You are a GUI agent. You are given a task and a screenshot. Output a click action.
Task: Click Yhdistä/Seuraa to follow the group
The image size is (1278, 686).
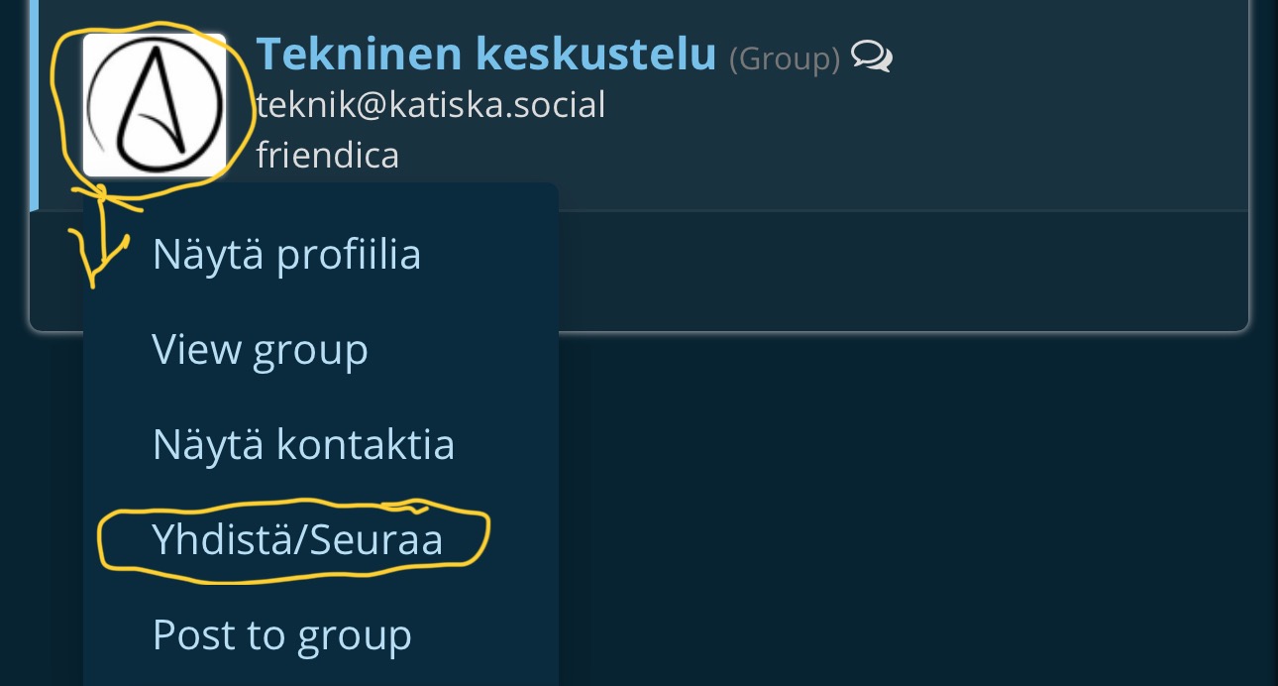(297, 540)
